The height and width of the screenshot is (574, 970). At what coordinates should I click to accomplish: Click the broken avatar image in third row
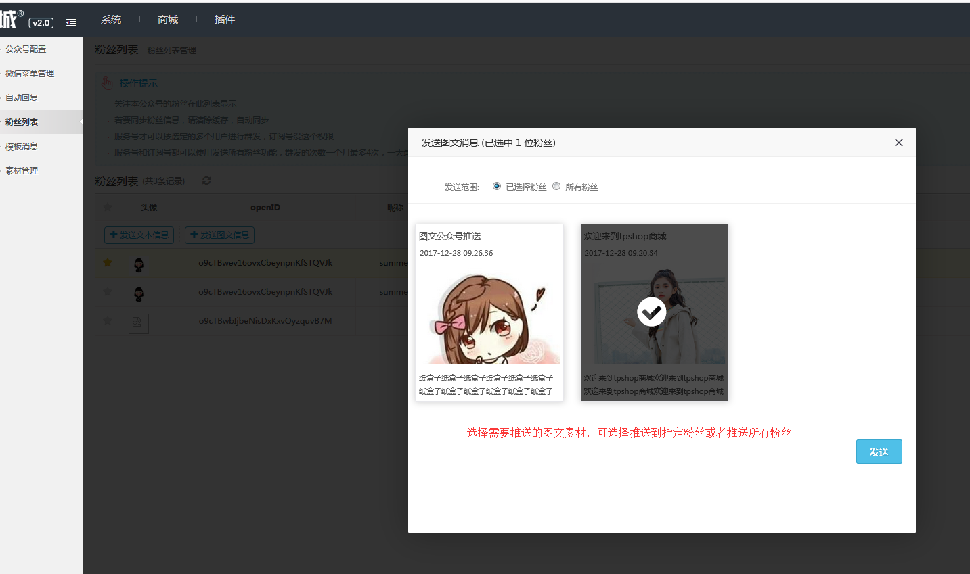[x=138, y=323]
